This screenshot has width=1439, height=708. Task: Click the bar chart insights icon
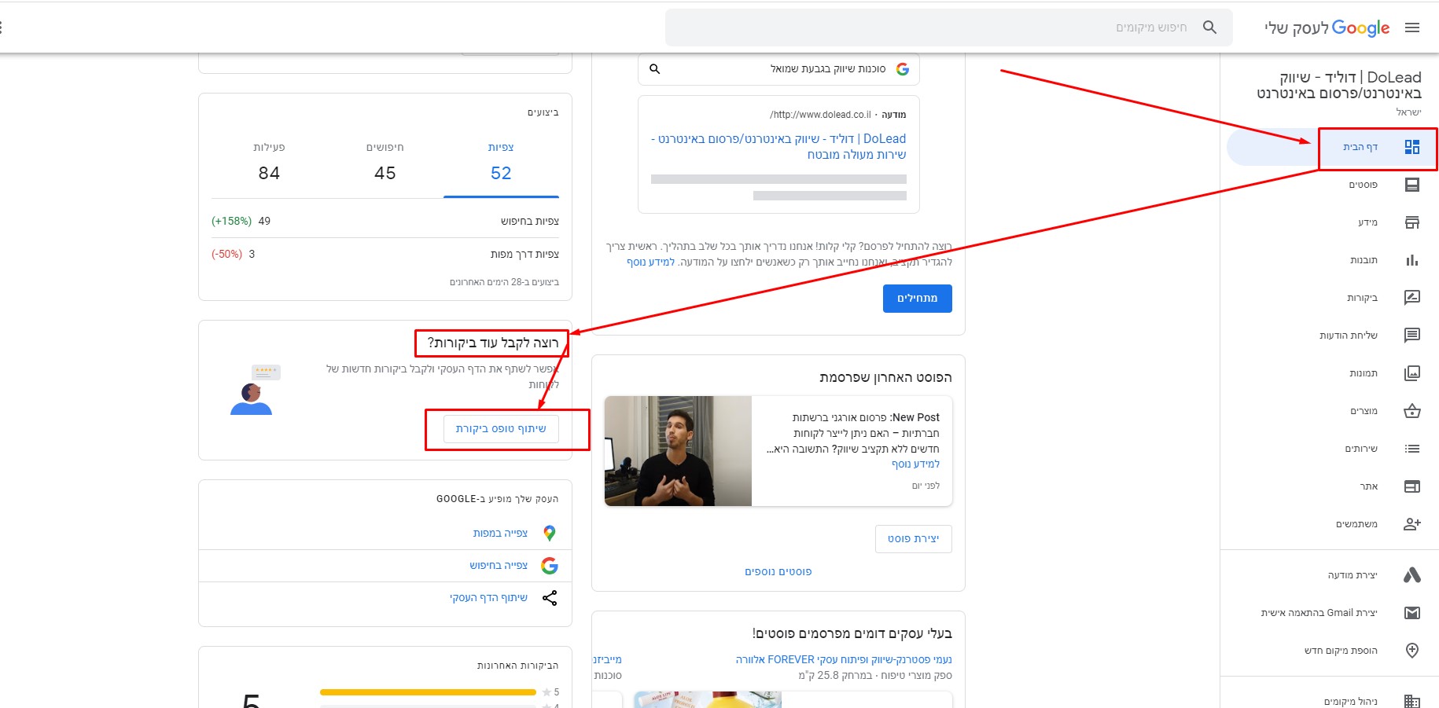click(1412, 260)
